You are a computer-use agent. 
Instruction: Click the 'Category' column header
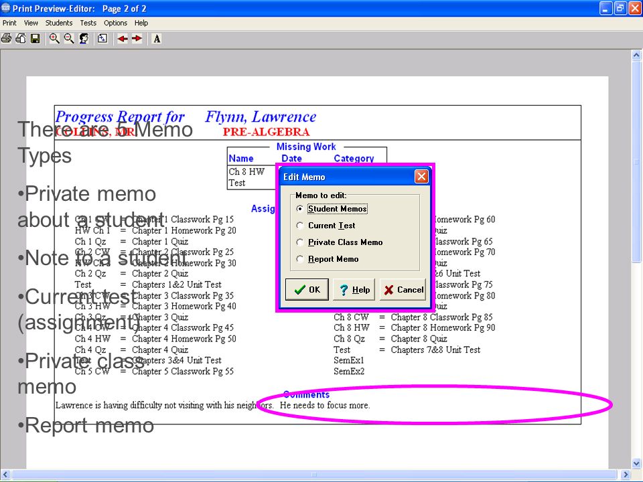pyautogui.click(x=354, y=158)
